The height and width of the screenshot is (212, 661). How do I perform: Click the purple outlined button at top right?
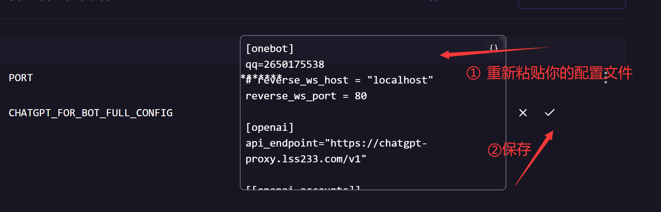coord(572,4)
